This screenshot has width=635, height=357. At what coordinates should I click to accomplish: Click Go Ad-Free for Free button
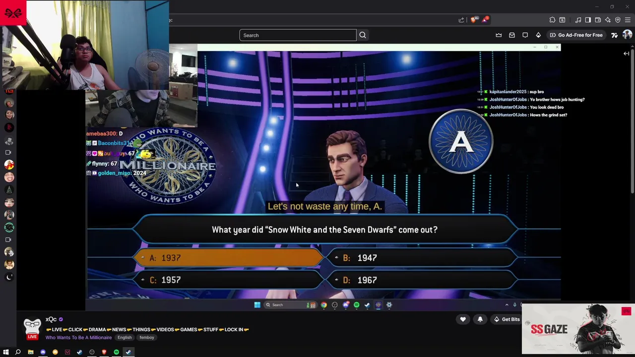click(x=576, y=35)
